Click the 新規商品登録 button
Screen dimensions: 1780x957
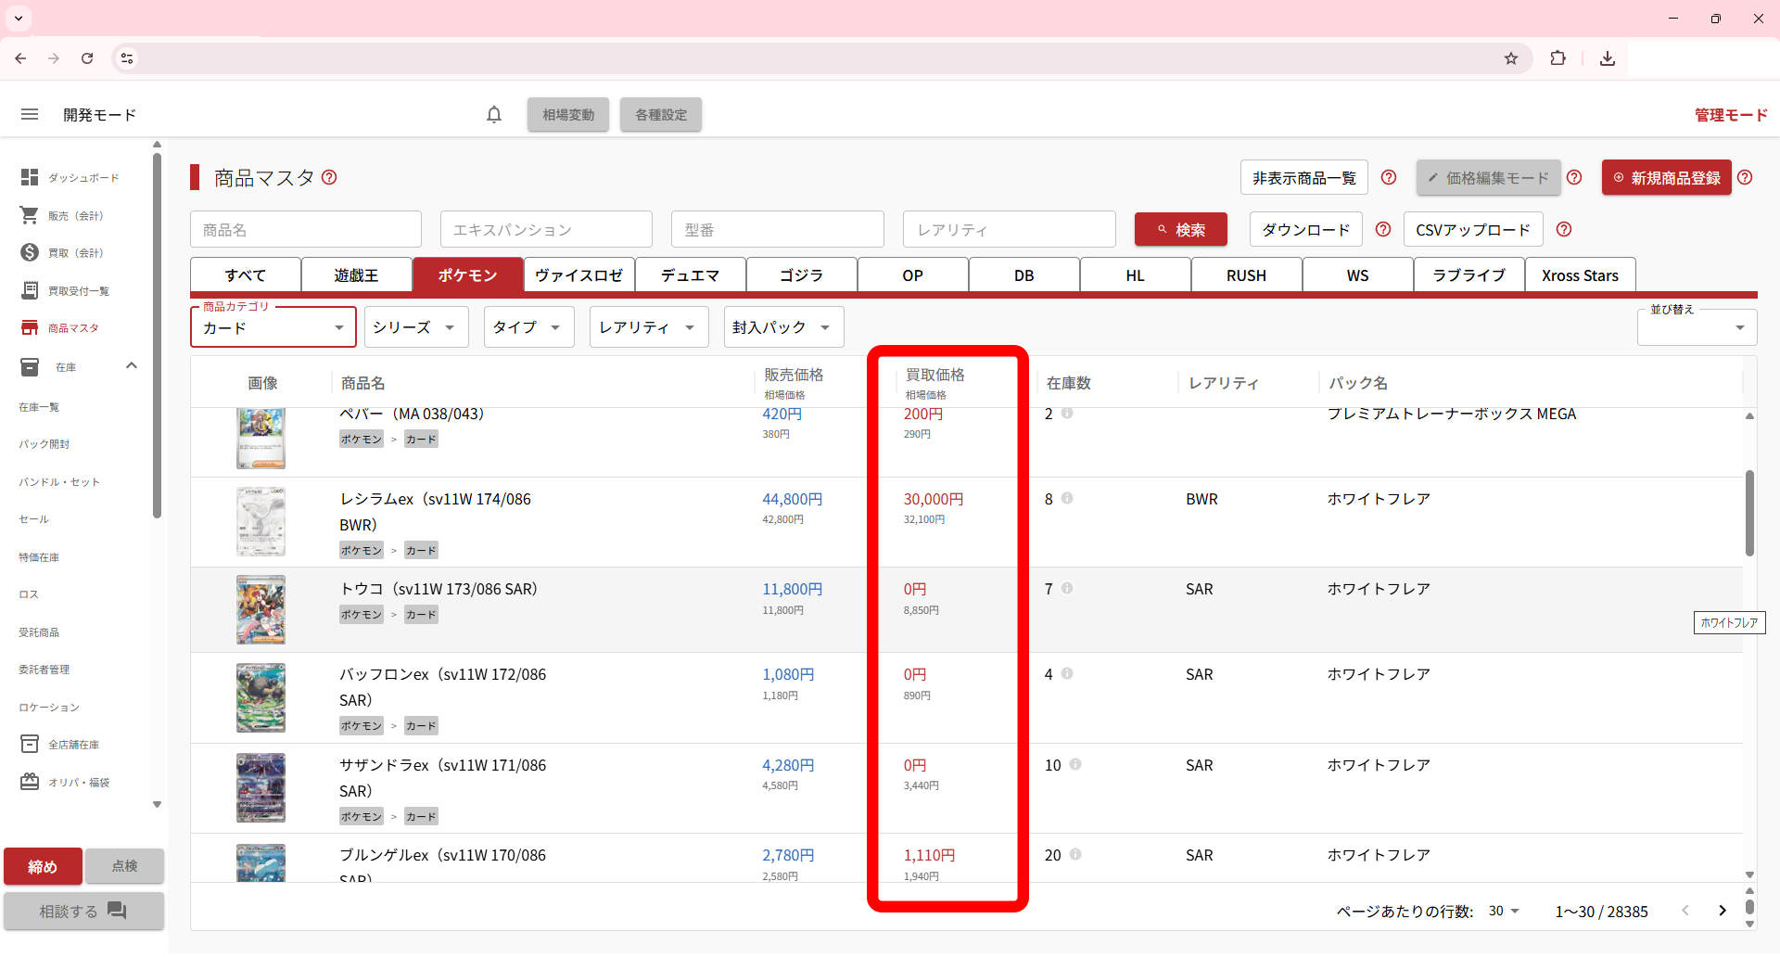(1666, 177)
